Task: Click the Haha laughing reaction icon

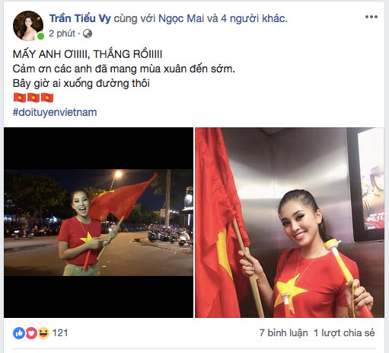Action: (x=43, y=333)
